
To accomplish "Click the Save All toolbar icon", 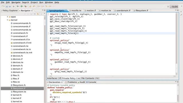I will coord(10,6).
